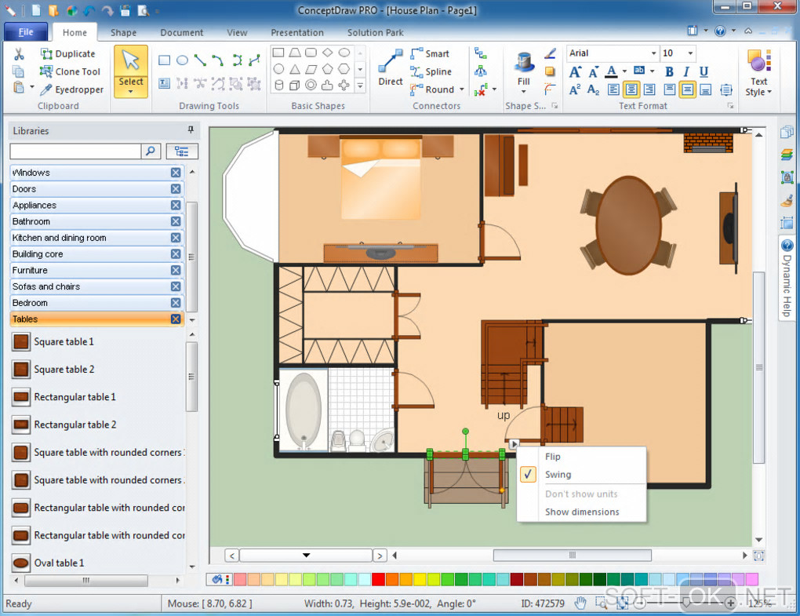Select the Smart connector

[x=430, y=53]
